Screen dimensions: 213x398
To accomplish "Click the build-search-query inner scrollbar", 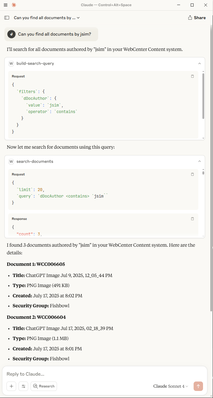I will pyautogui.click(x=203, y=96).
